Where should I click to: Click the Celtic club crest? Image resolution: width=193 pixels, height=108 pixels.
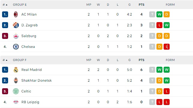16,91
